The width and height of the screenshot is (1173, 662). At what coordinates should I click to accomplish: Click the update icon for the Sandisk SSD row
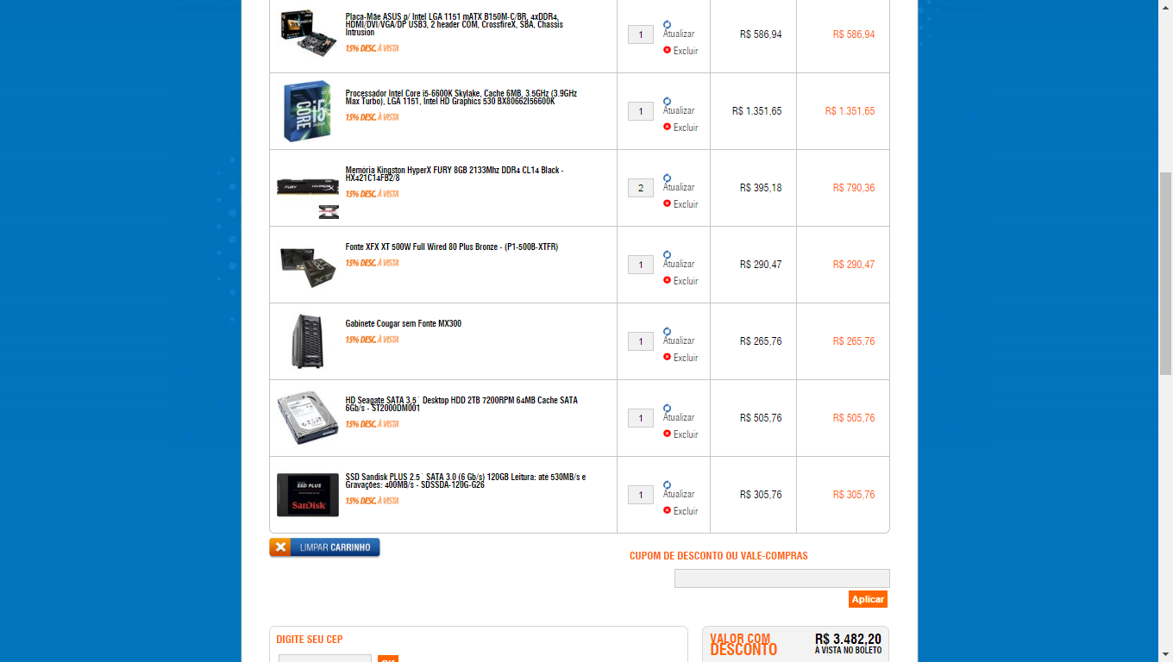tap(667, 485)
